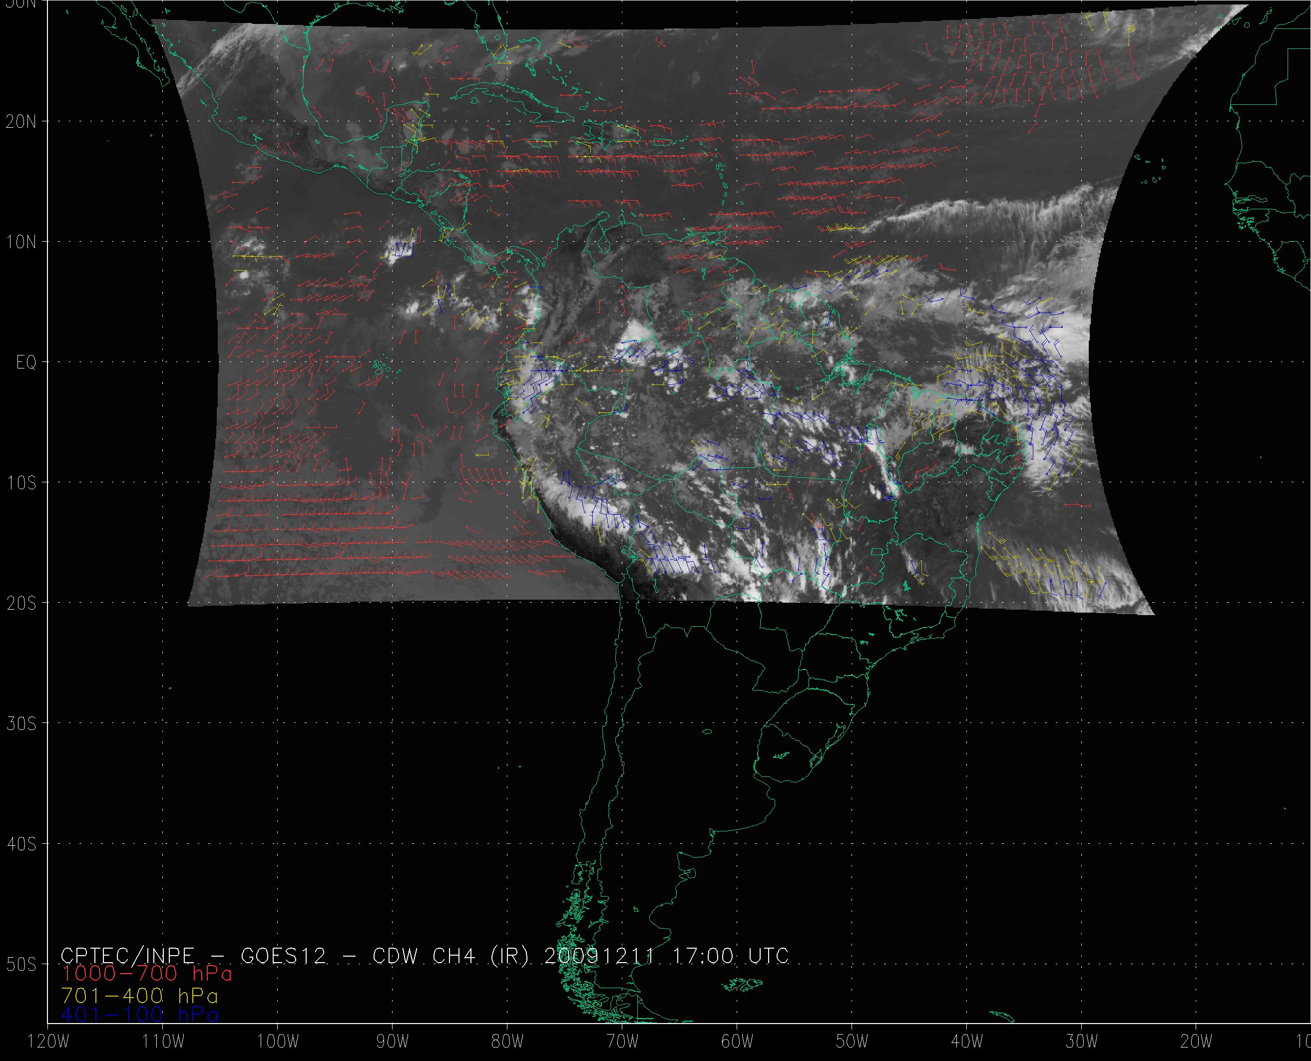Click the 30S latitude label
Viewport: 1311px width, 1061px height.
(x=21, y=724)
